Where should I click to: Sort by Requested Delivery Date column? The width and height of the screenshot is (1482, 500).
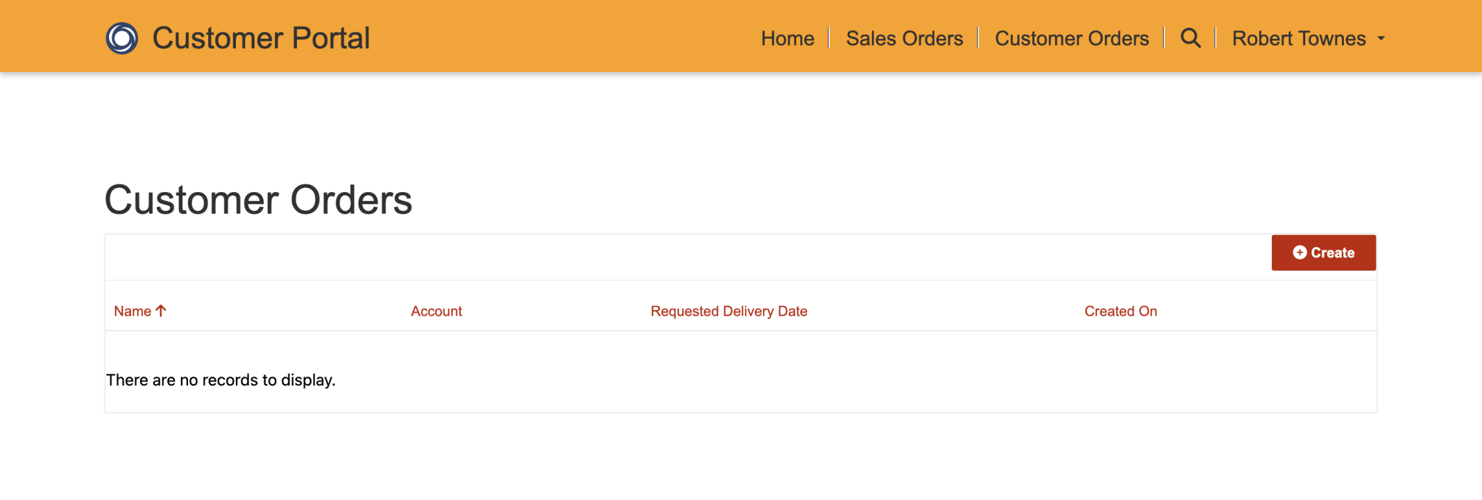coord(729,311)
